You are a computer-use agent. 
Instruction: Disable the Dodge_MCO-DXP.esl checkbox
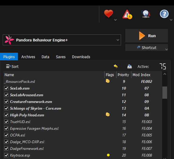tap(6, 142)
